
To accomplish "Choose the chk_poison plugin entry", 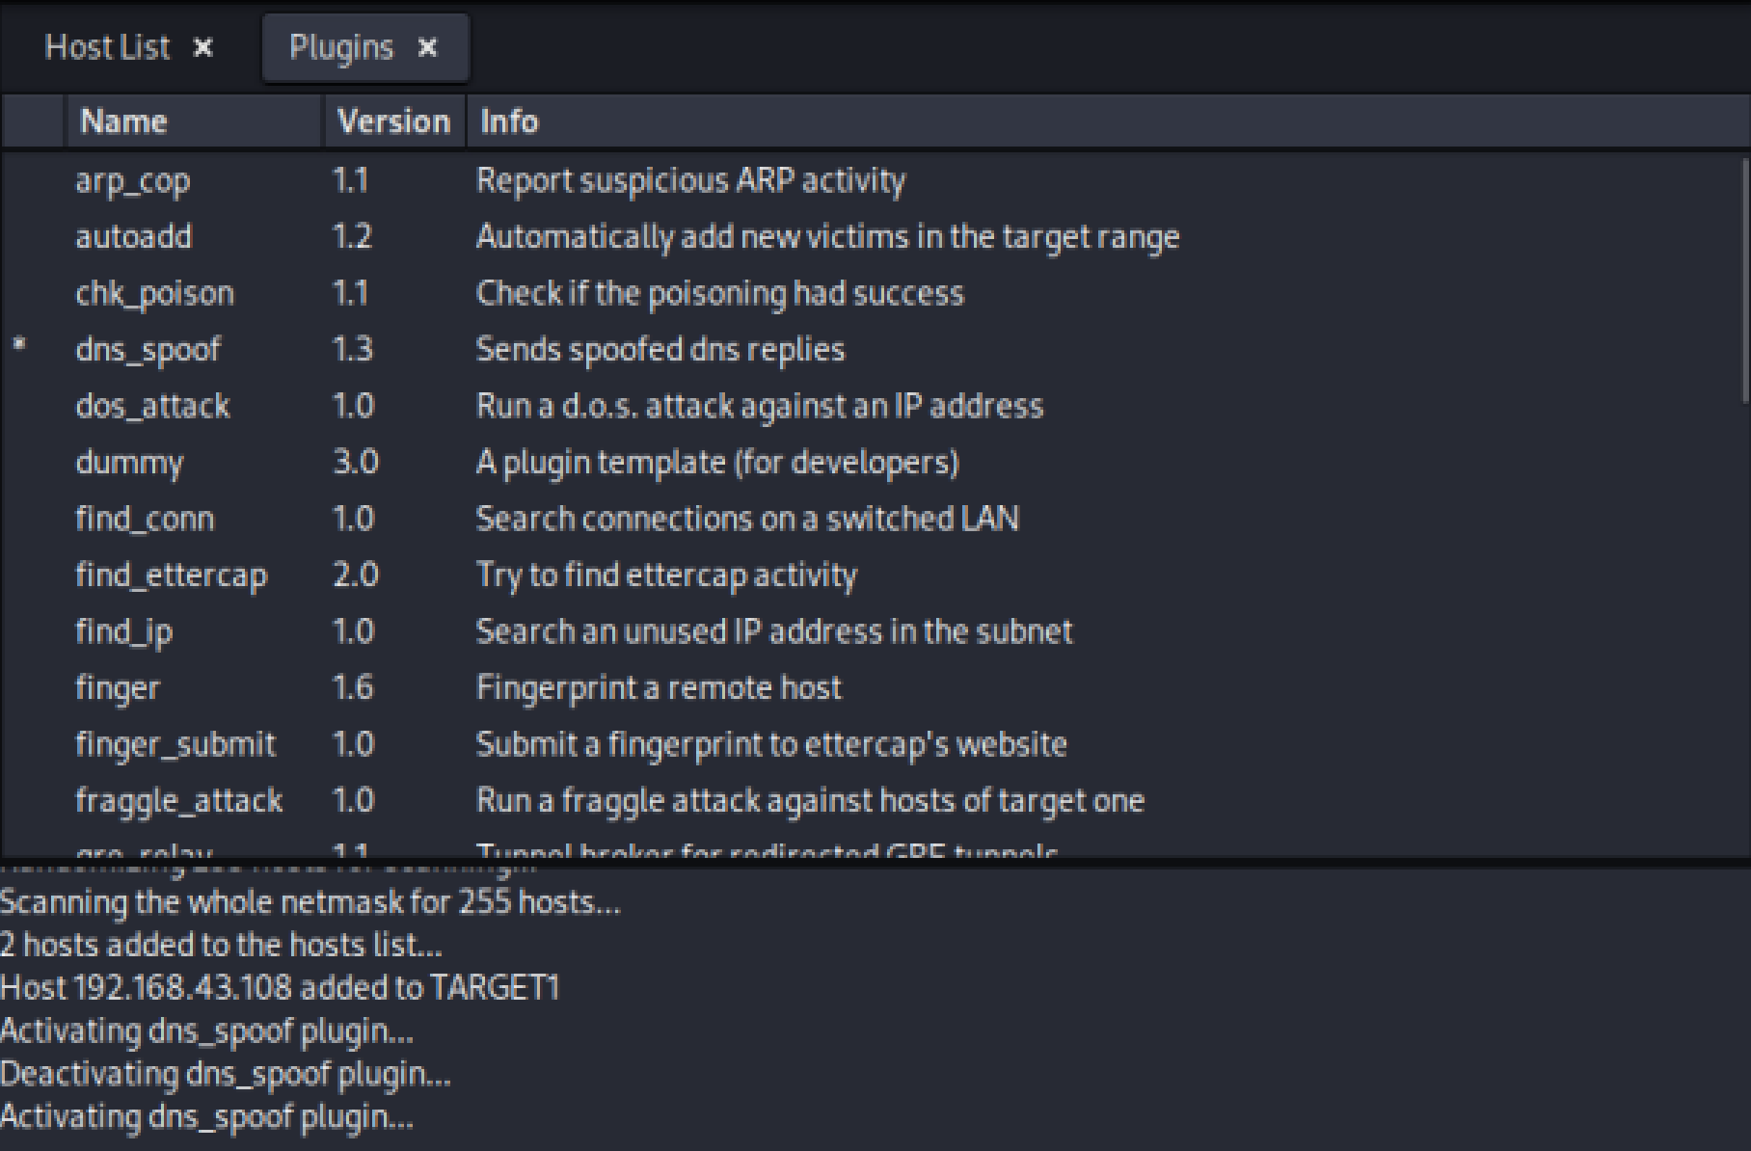I will pyautogui.click(x=154, y=293).
